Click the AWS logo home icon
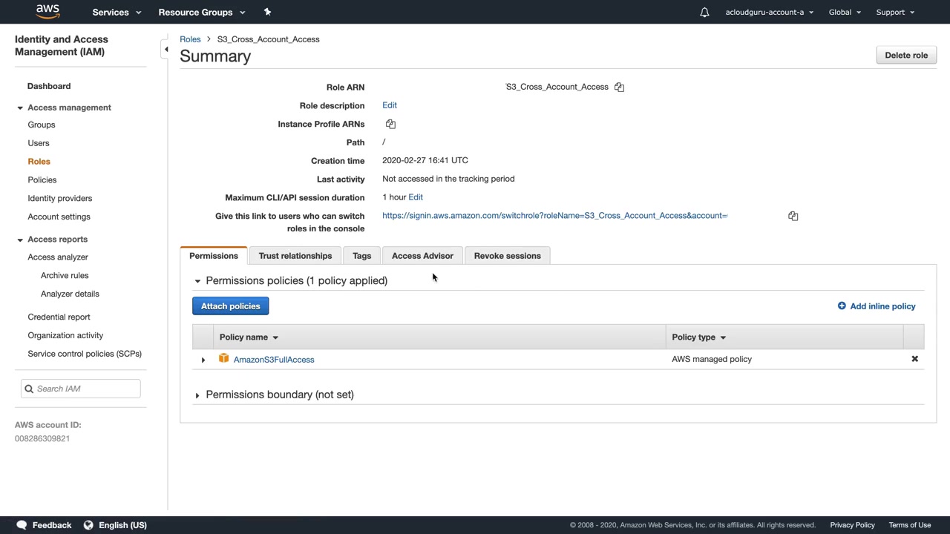950x534 pixels. (47, 12)
